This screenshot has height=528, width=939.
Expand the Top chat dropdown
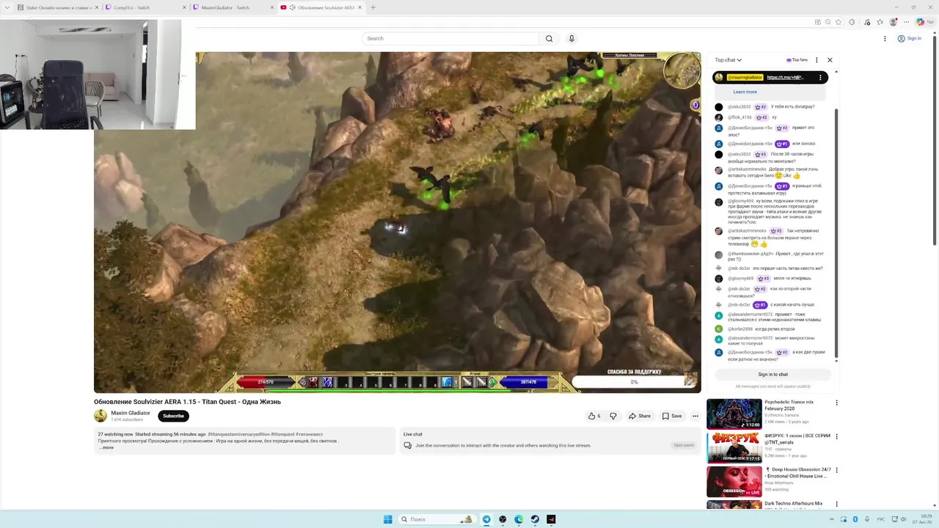pos(728,60)
